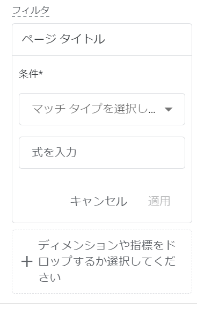Apply the page title filter condition

pos(159,201)
